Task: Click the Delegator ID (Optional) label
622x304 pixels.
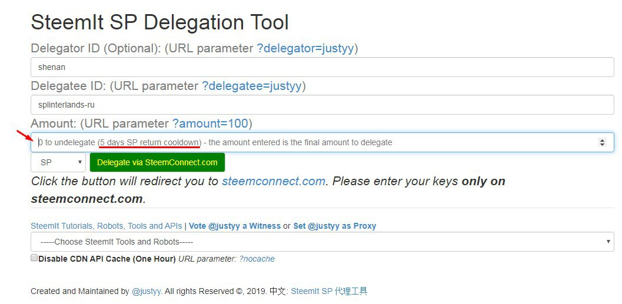Action: click(x=95, y=48)
